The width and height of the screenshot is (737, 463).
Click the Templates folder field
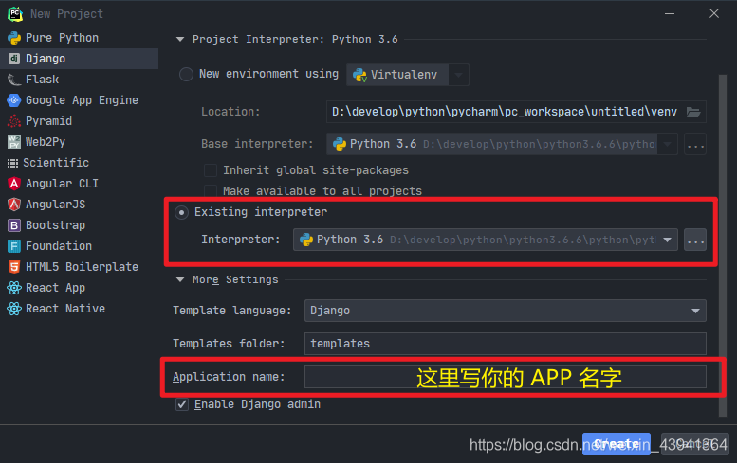pos(506,344)
